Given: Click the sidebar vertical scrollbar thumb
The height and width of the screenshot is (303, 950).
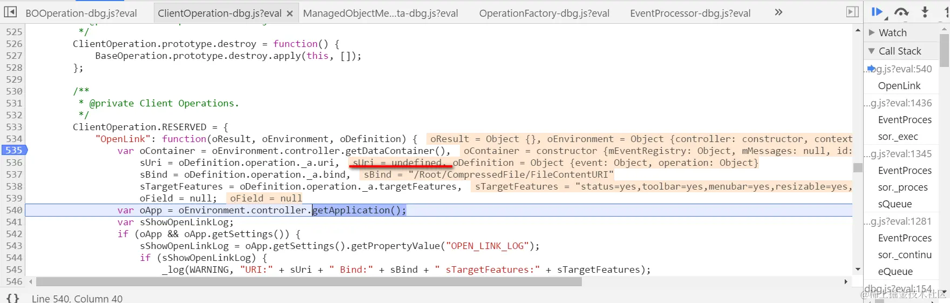Looking at the screenshot, I should (944, 50).
